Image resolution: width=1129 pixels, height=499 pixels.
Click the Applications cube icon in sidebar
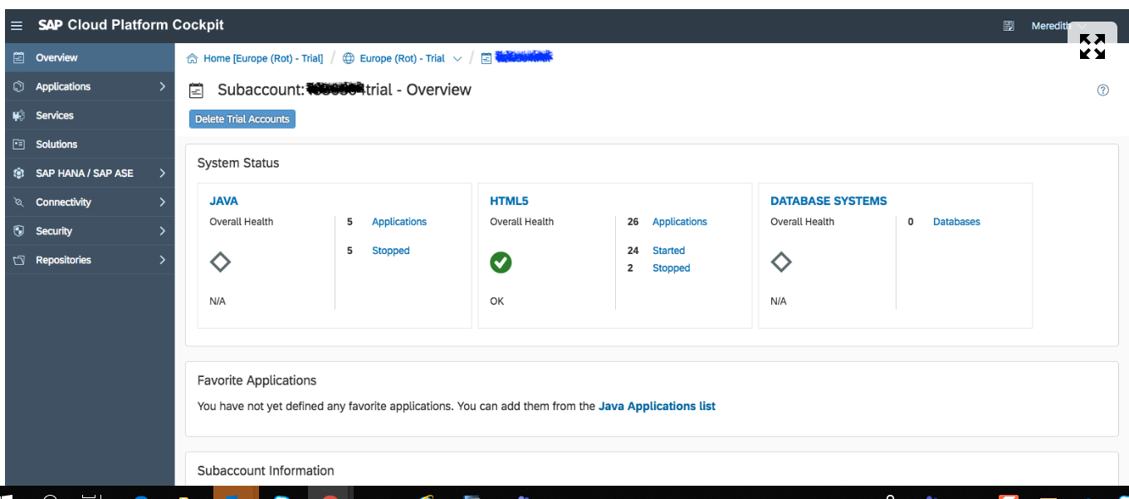(x=19, y=86)
